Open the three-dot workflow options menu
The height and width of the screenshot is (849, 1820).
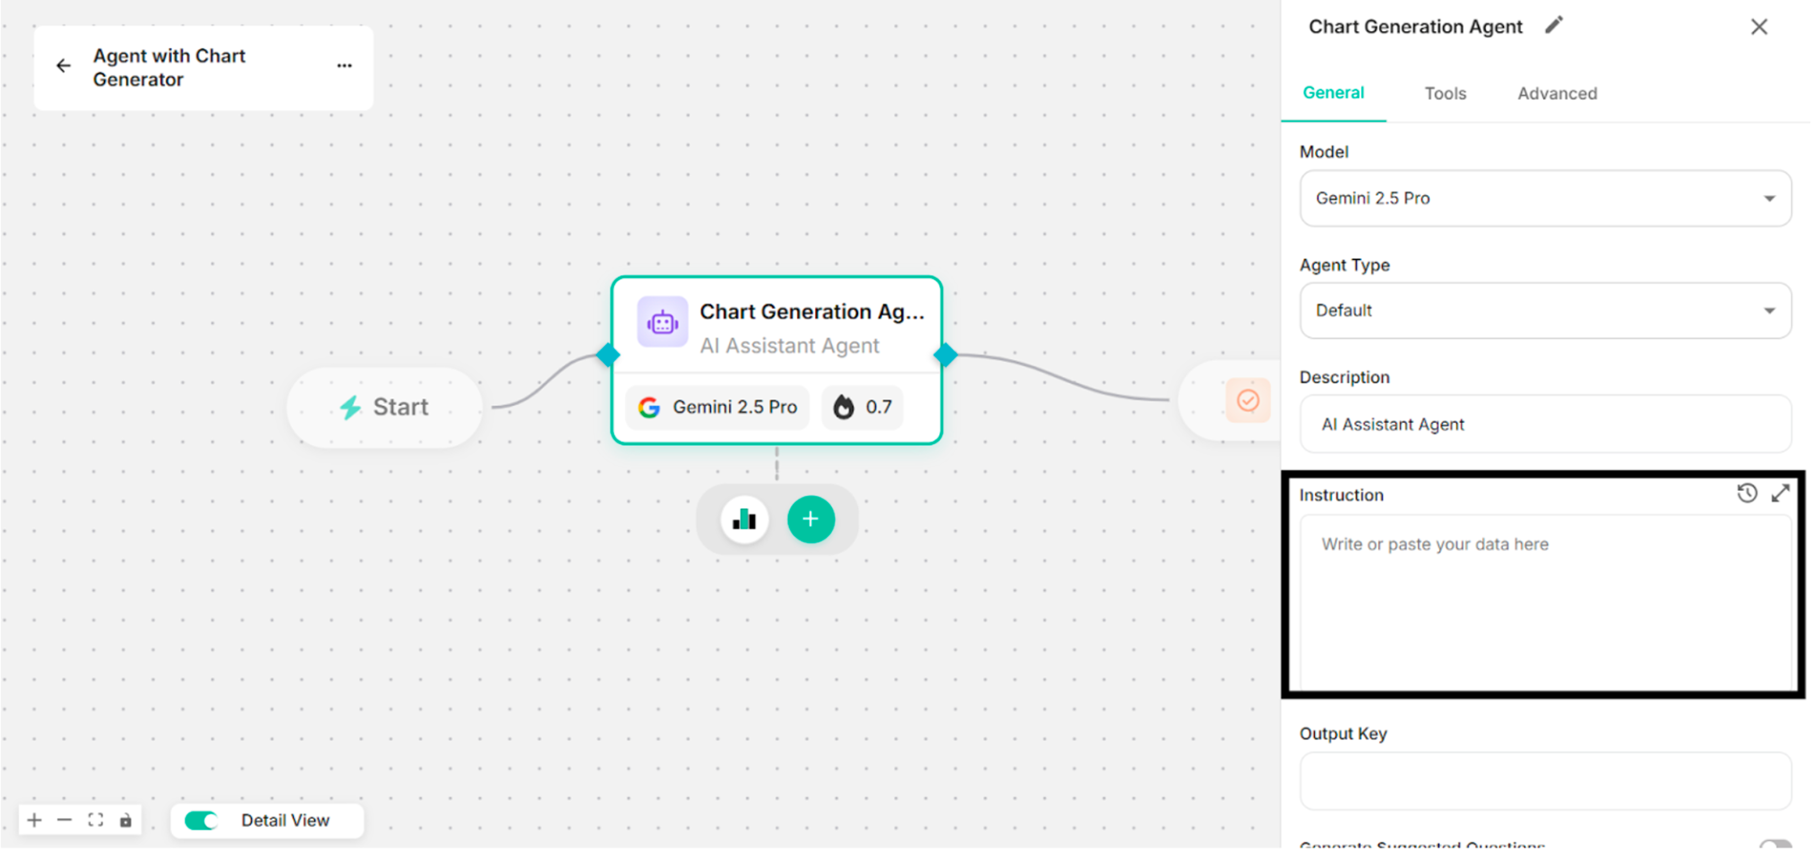[x=344, y=66]
